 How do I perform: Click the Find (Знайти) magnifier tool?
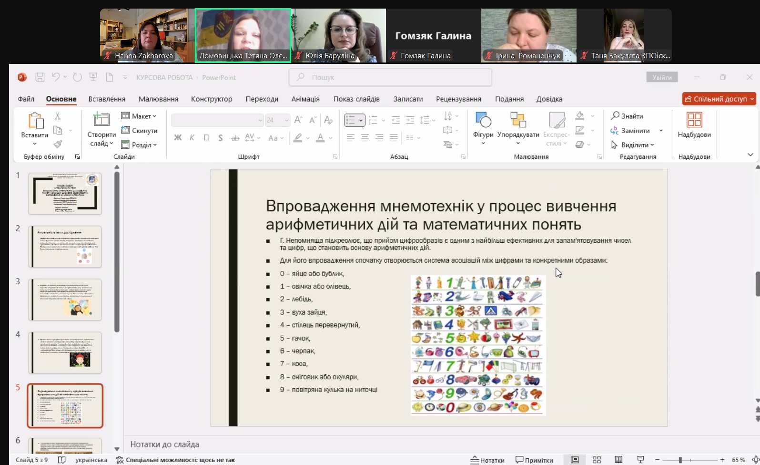627,116
